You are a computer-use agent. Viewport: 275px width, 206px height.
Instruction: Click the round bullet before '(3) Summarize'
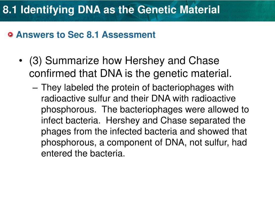[x=21, y=61]
